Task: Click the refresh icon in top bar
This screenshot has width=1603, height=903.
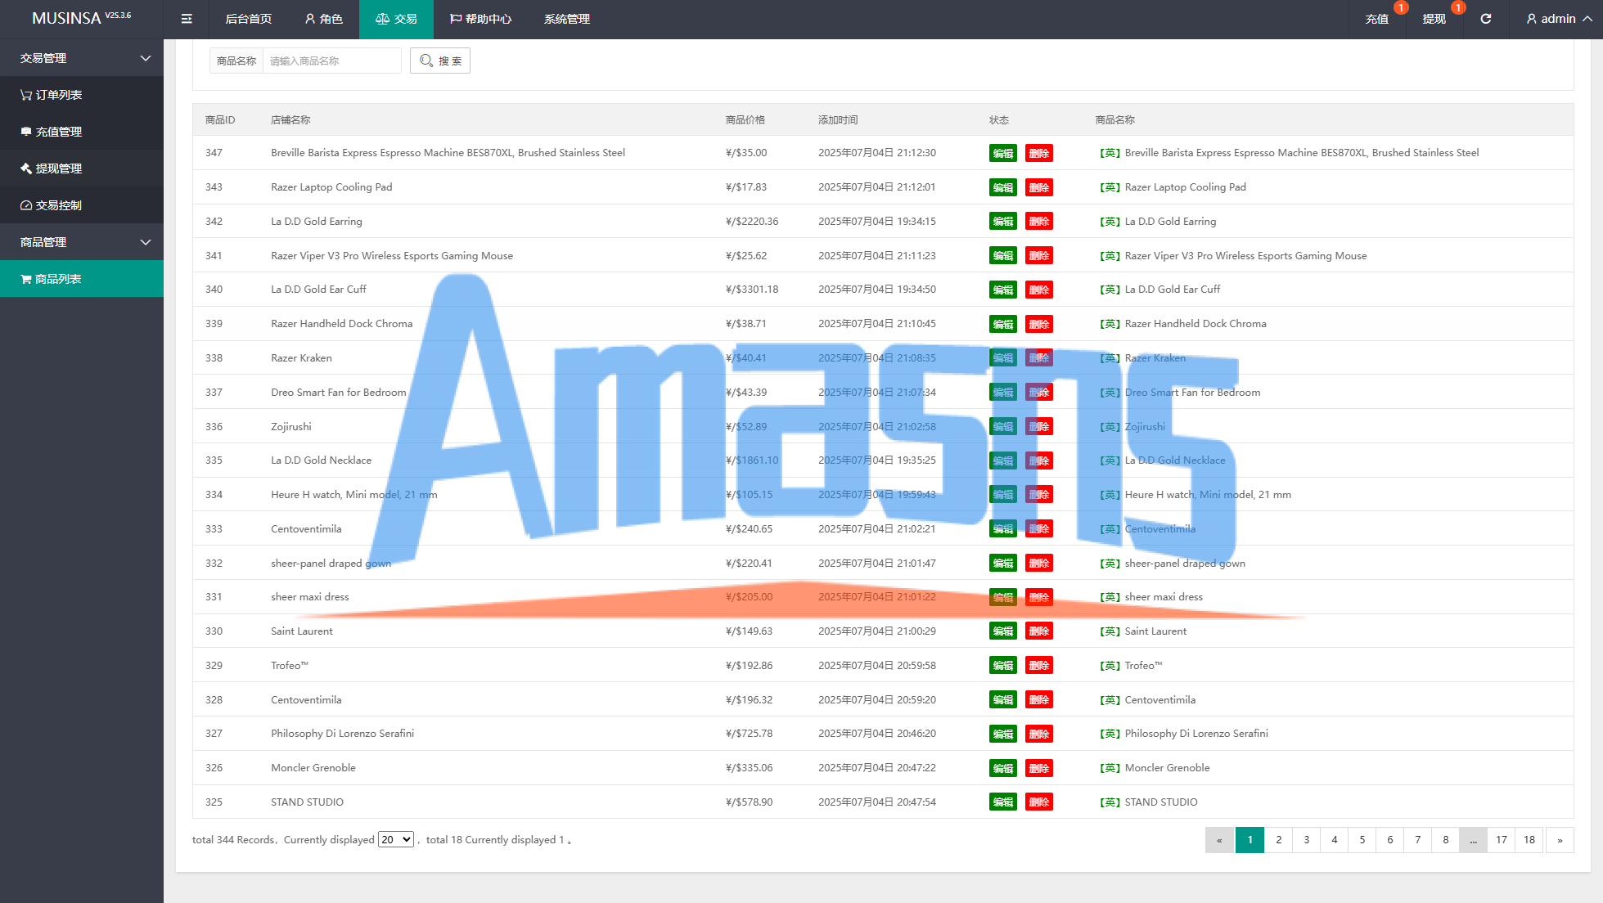Action: click(x=1486, y=19)
